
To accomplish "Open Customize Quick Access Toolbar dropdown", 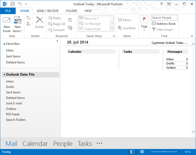I will (x=26, y=4).
